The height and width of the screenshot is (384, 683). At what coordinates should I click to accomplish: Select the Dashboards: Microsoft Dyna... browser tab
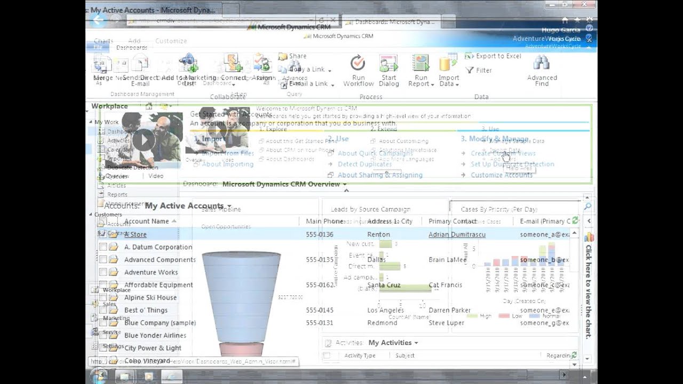(391, 22)
